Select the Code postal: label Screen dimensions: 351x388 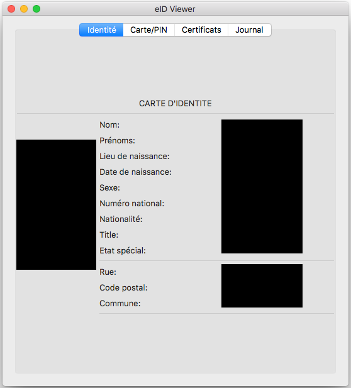(x=123, y=288)
